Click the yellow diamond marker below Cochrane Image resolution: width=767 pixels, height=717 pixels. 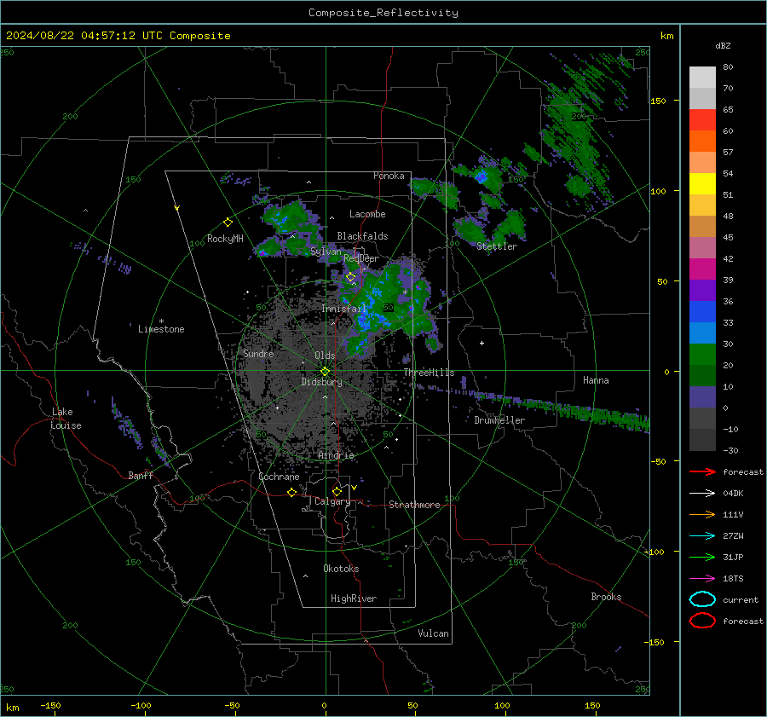coord(292,492)
